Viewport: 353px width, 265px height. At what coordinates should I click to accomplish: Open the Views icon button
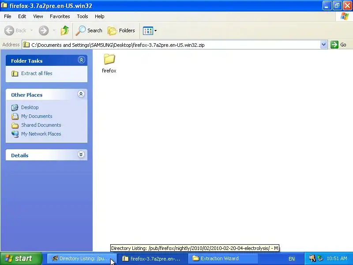click(x=148, y=30)
